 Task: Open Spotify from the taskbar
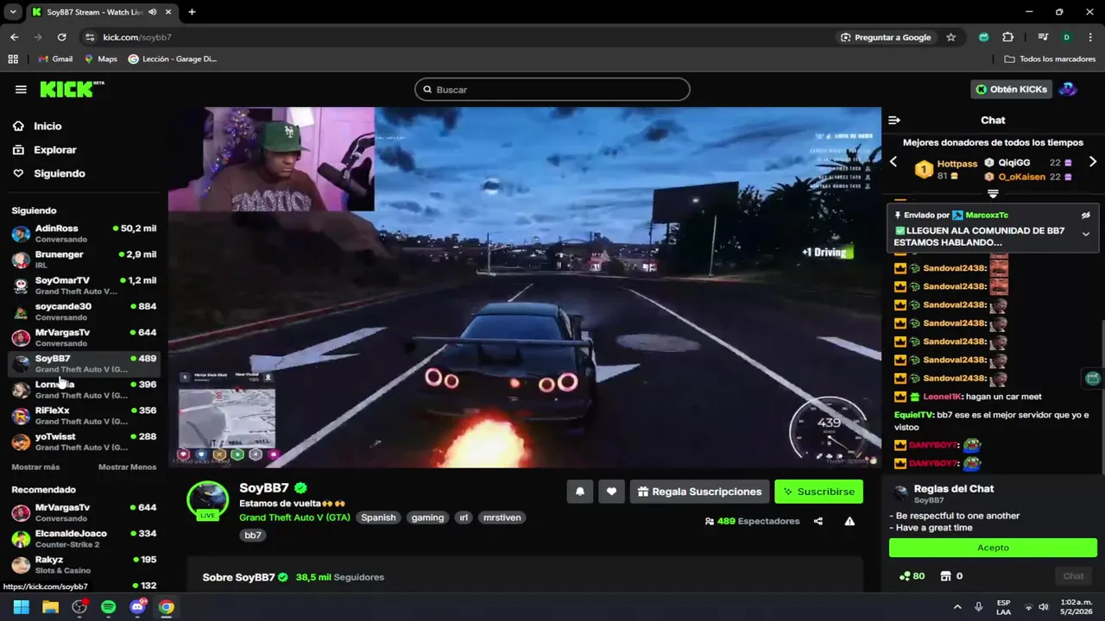tap(108, 607)
